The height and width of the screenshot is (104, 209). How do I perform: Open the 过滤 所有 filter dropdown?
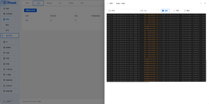[x=122, y=11]
